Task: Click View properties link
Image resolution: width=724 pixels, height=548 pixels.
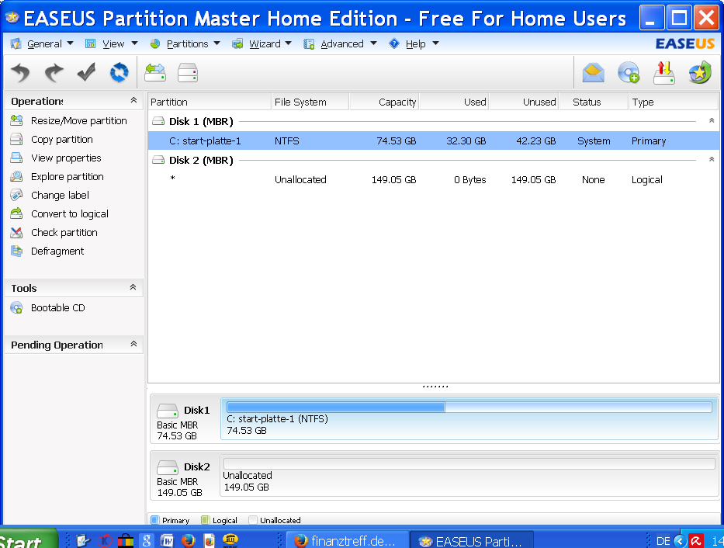Action: pyautogui.click(x=66, y=158)
